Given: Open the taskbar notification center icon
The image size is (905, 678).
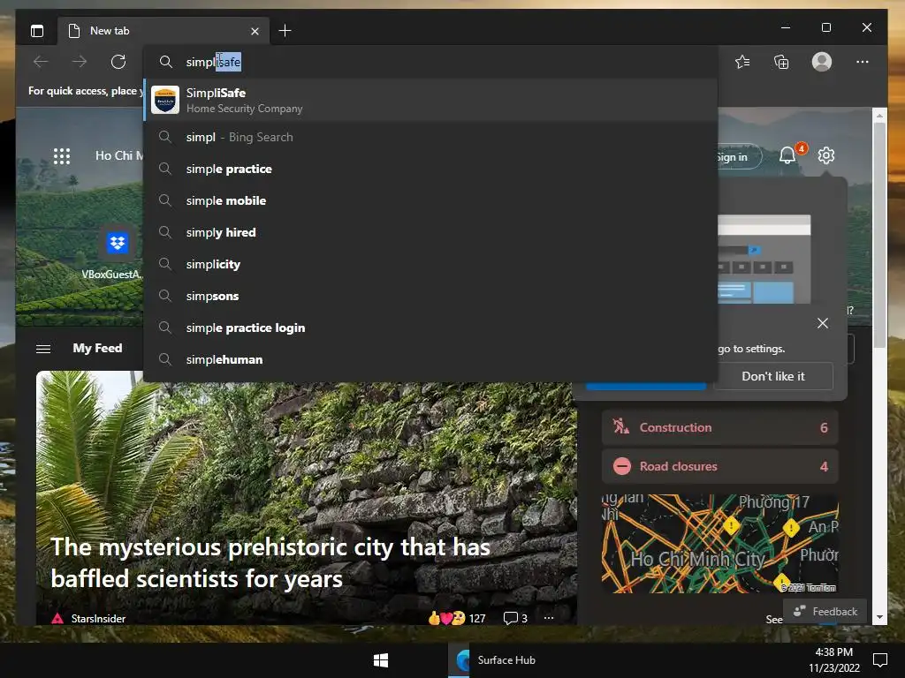Looking at the screenshot, I should coord(880,659).
